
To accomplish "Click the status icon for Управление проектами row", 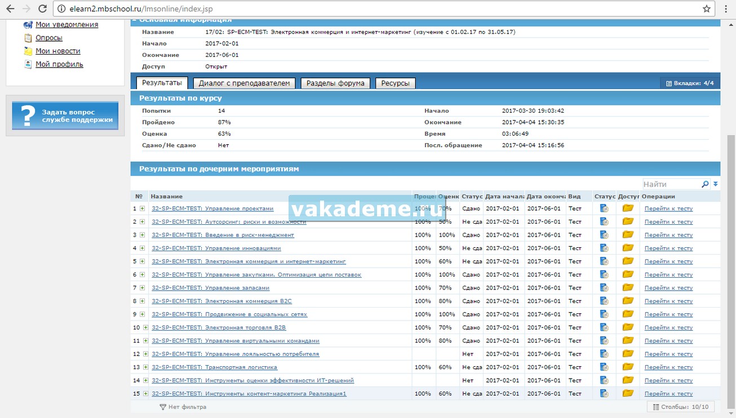I will [x=604, y=208].
